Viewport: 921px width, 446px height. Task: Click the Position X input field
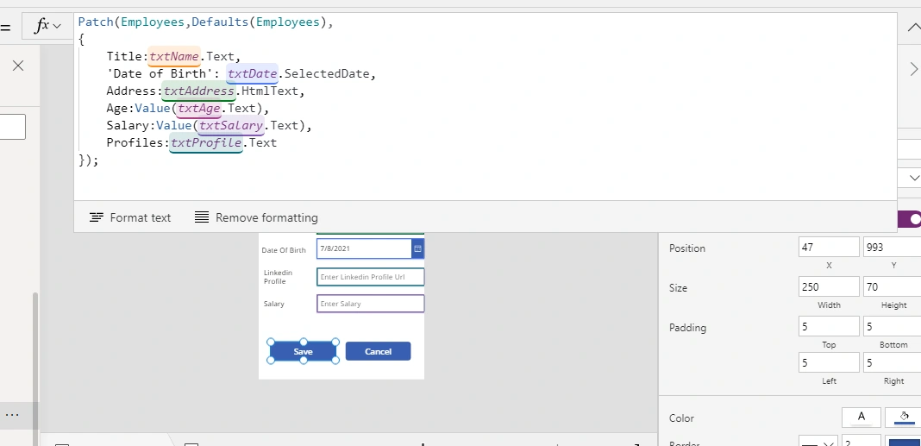click(829, 248)
